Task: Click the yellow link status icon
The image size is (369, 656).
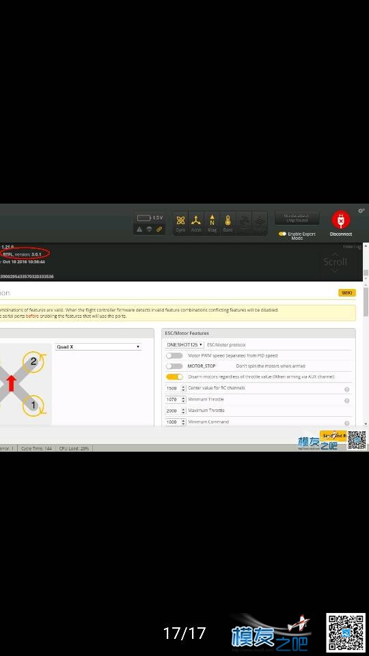Action: pyautogui.click(x=159, y=230)
